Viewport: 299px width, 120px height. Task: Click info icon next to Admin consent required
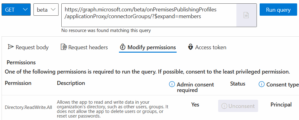172,84
